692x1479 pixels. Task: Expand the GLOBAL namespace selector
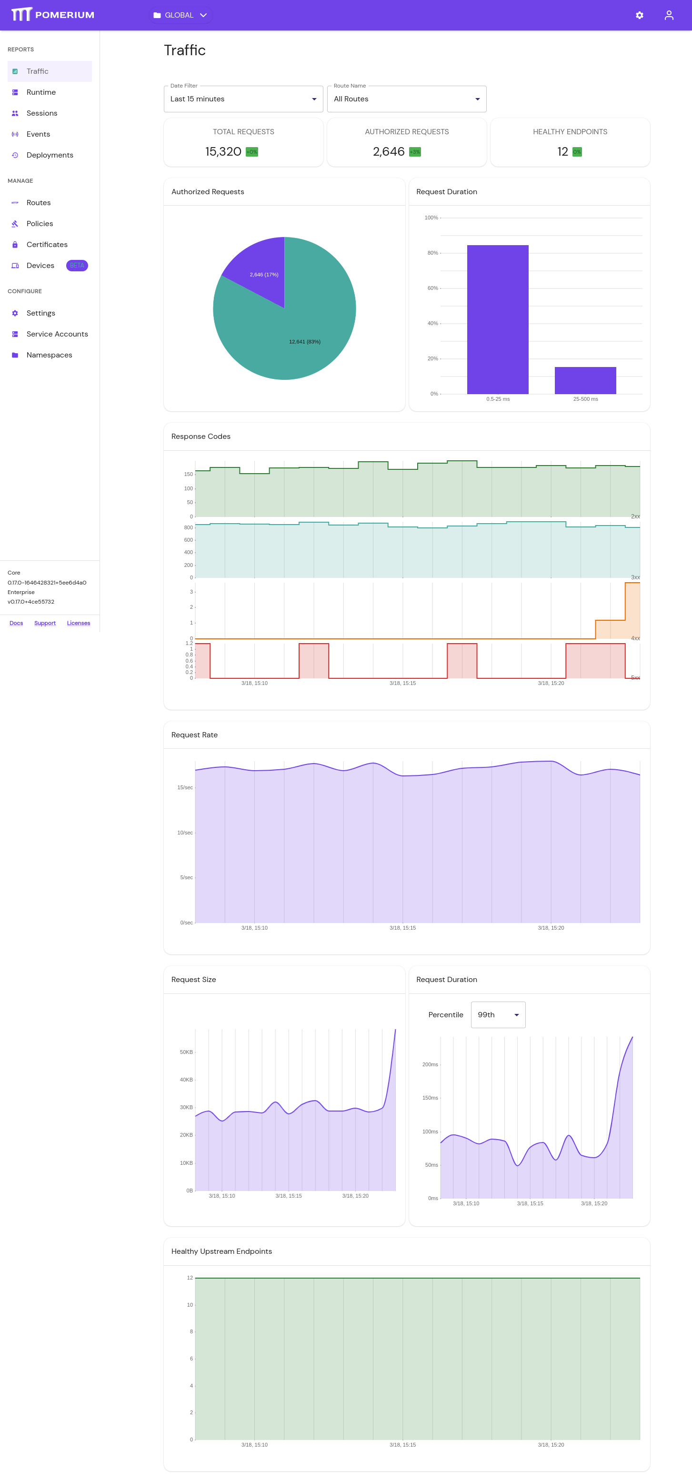(181, 15)
